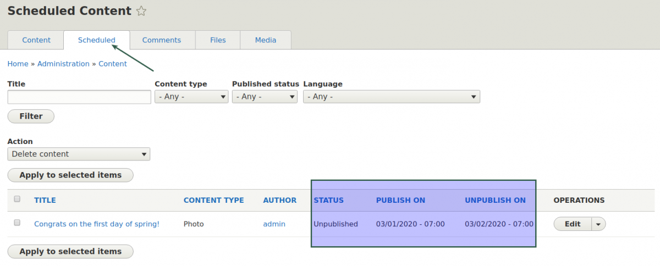Sort by the Unpublish On column header
Image resolution: width=660 pixels, height=266 pixels.
(495, 201)
